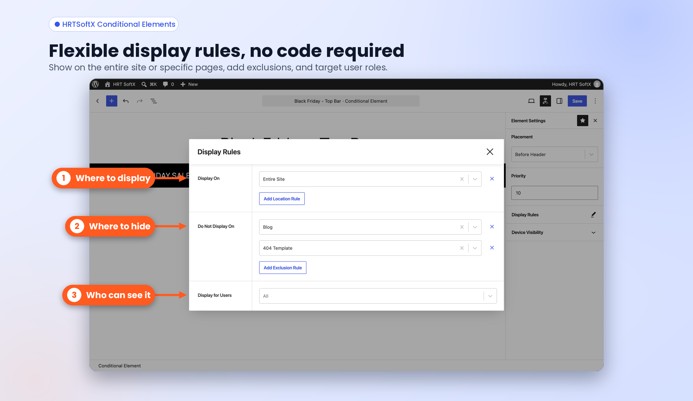Save the conditional element
Screen dimensions: 693x401
pos(577,101)
